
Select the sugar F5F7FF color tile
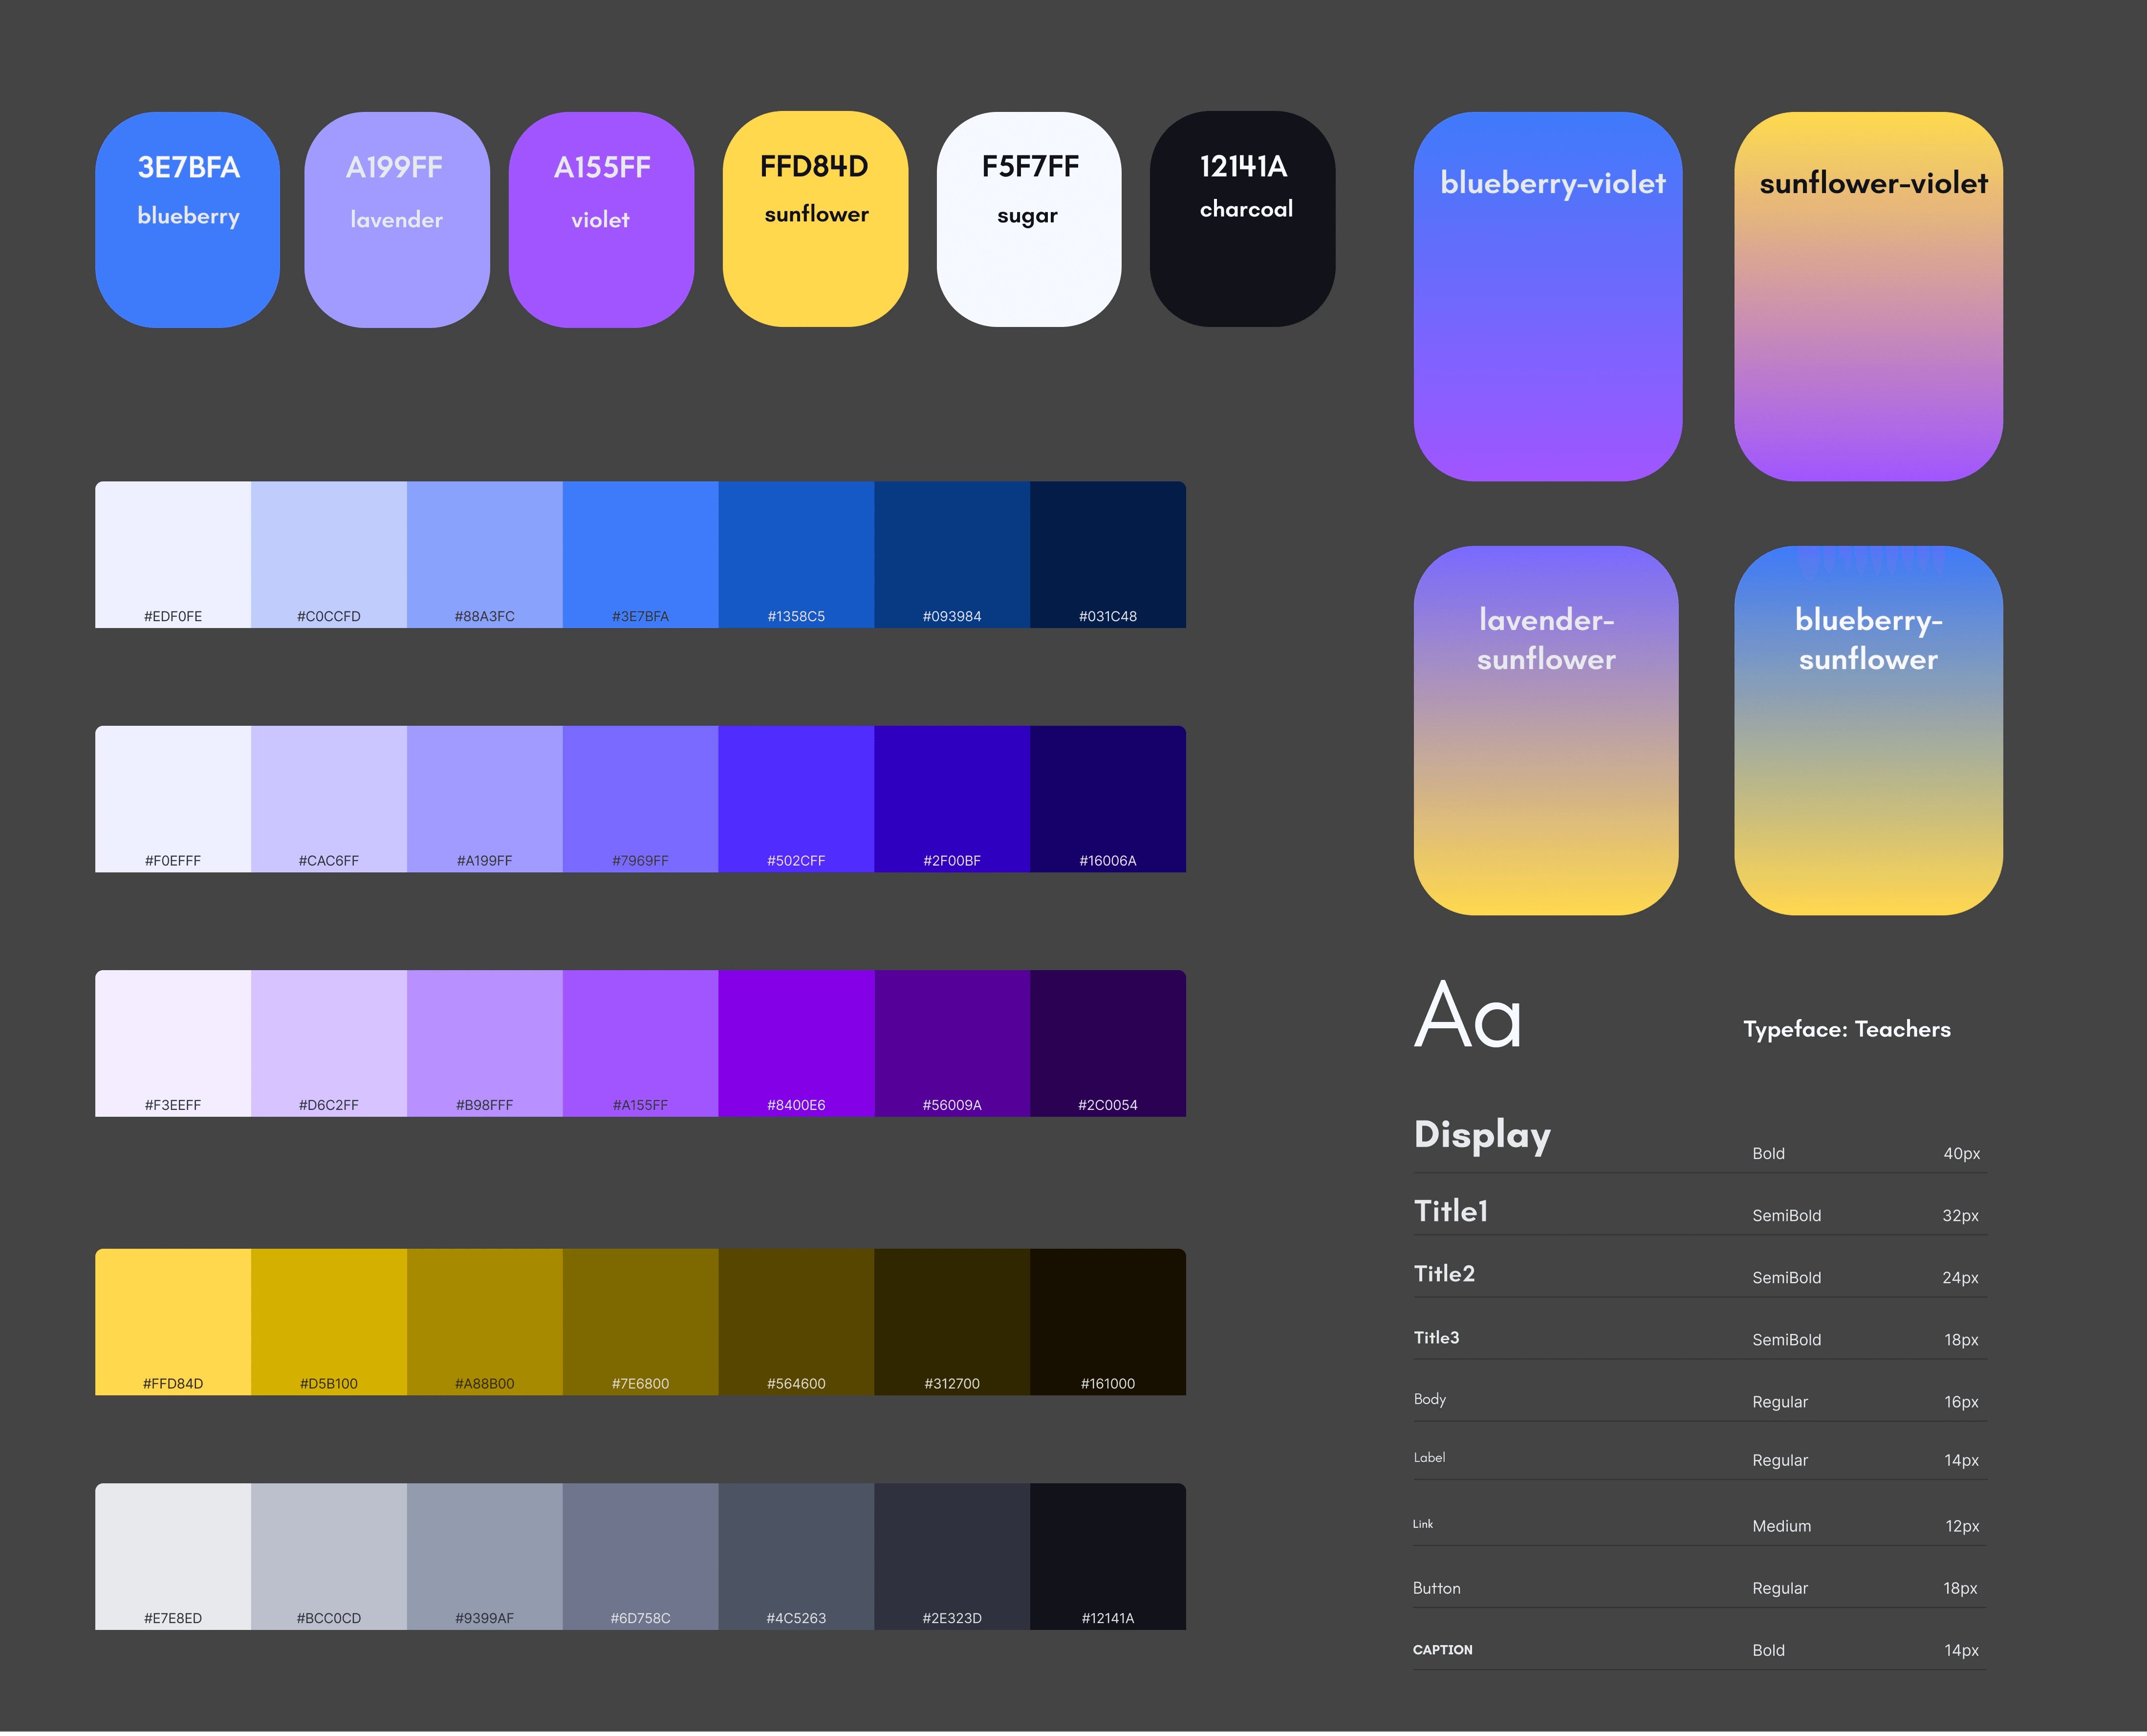click(x=1029, y=219)
